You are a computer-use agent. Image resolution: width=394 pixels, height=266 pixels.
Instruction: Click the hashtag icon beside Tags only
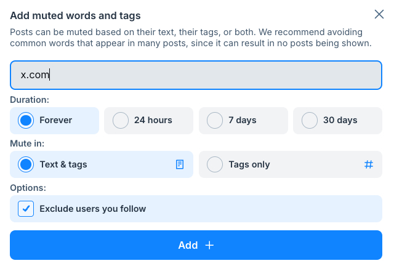click(369, 164)
